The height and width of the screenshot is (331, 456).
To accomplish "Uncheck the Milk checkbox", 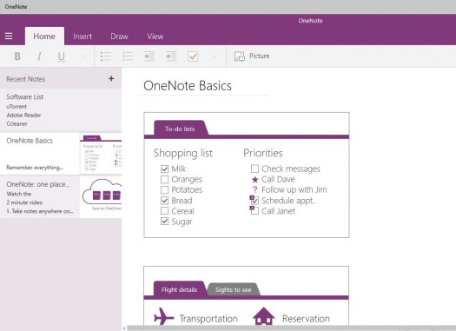I will [x=164, y=169].
